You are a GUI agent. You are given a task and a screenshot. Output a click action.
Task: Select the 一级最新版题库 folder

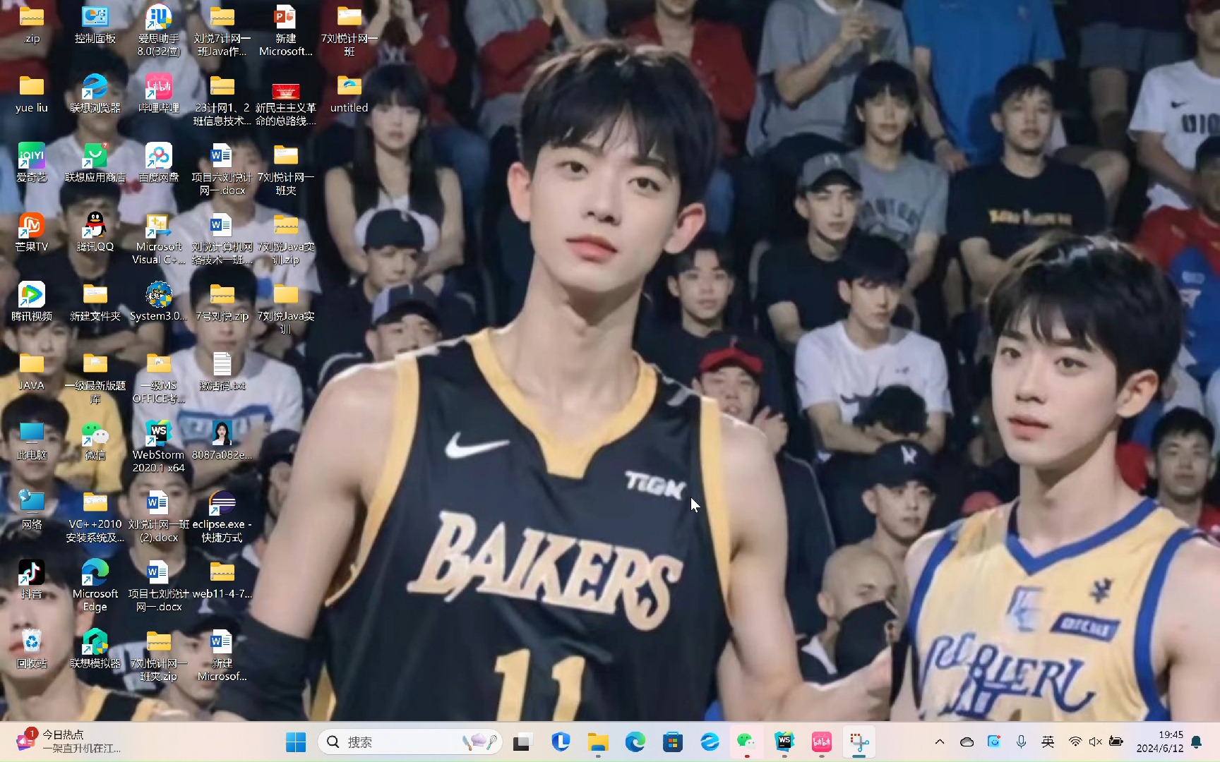(95, 378)
